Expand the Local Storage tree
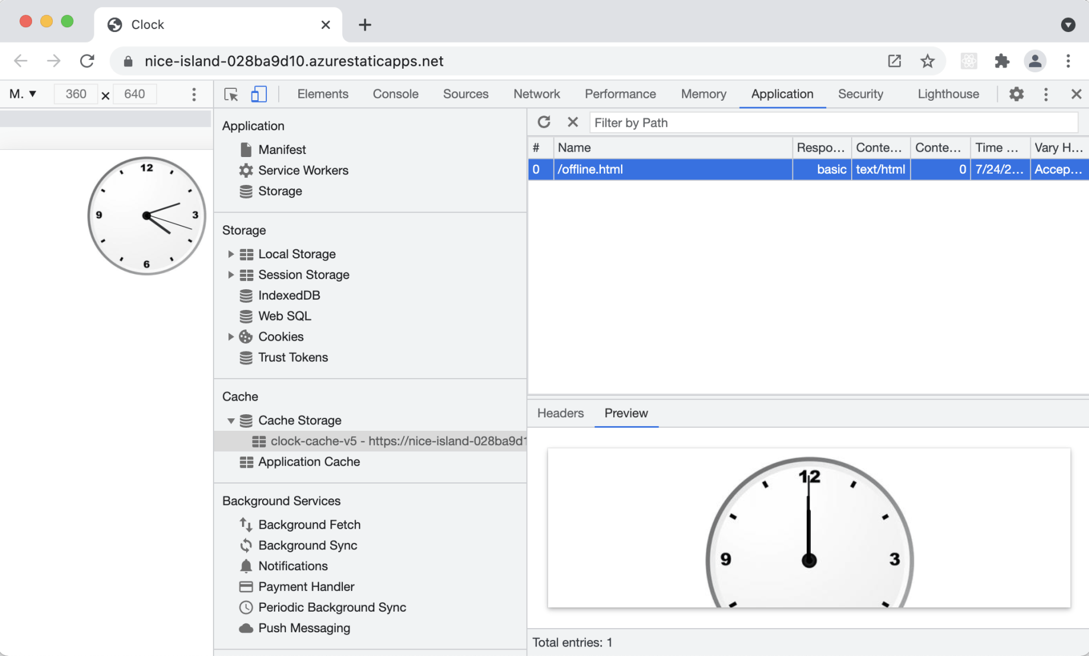The width and height of the screenshot is (1089, 656). [x=231, y=254]
